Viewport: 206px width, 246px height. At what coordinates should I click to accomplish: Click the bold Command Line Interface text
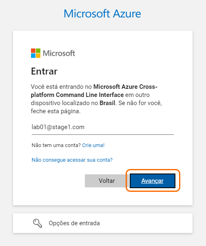(x=90, y=95)
